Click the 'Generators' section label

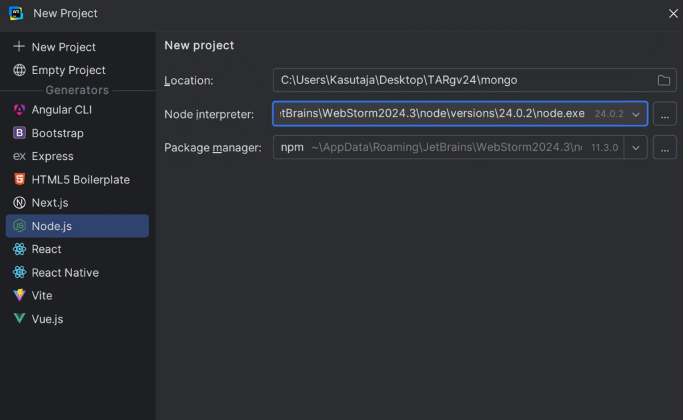pos(77,90)
